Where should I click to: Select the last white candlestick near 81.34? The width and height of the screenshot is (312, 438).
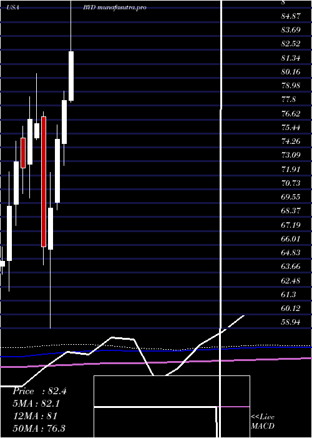coord(71,76)
